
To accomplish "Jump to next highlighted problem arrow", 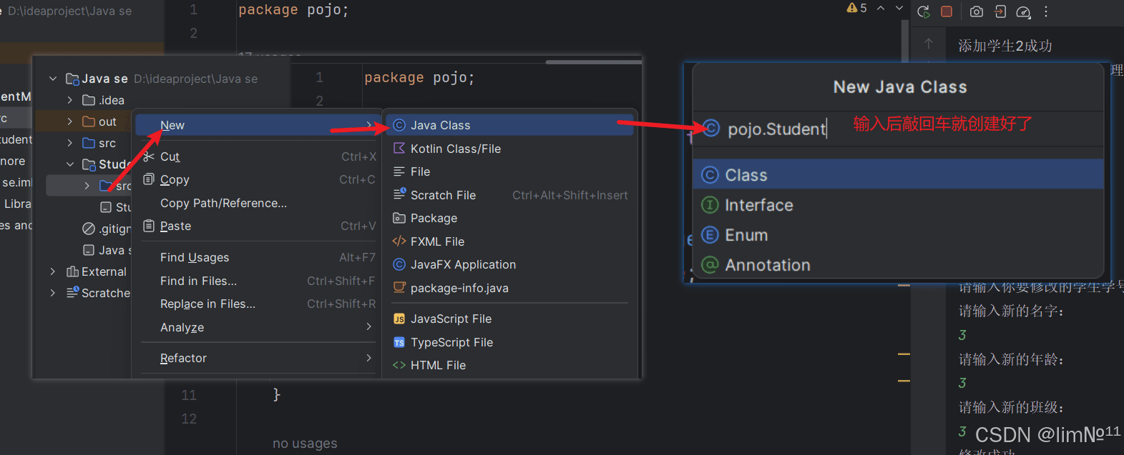I will tap(899, 8).
